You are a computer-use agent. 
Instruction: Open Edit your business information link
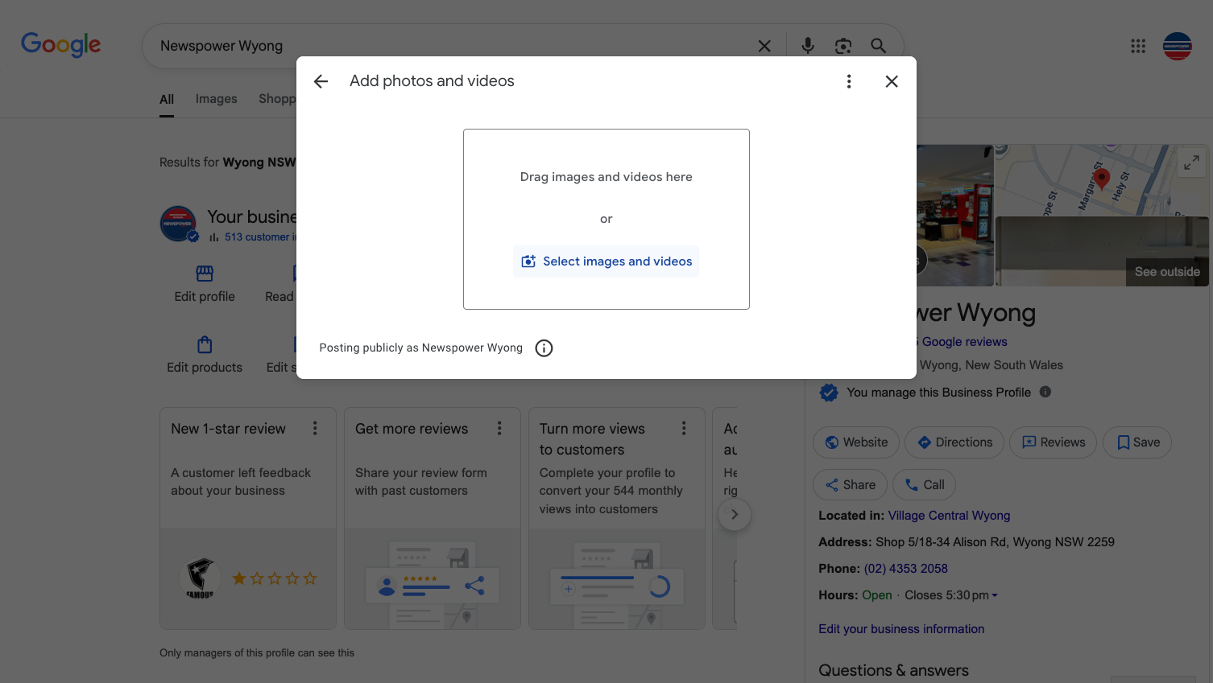tap(901, 629)
